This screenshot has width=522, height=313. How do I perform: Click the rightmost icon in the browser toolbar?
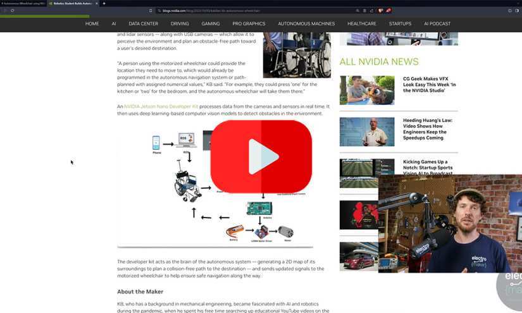tap(517, 11)
